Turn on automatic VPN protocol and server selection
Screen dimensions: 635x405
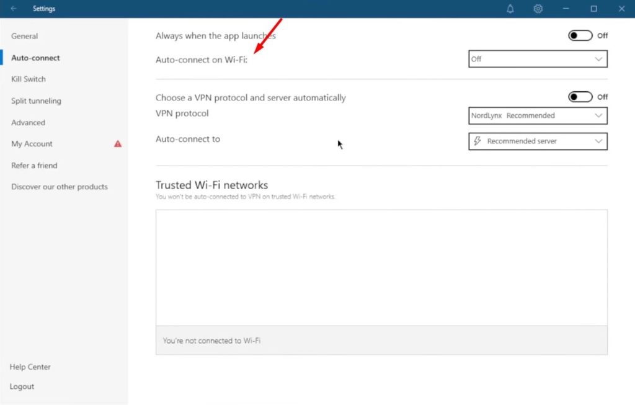pos(580,97)
